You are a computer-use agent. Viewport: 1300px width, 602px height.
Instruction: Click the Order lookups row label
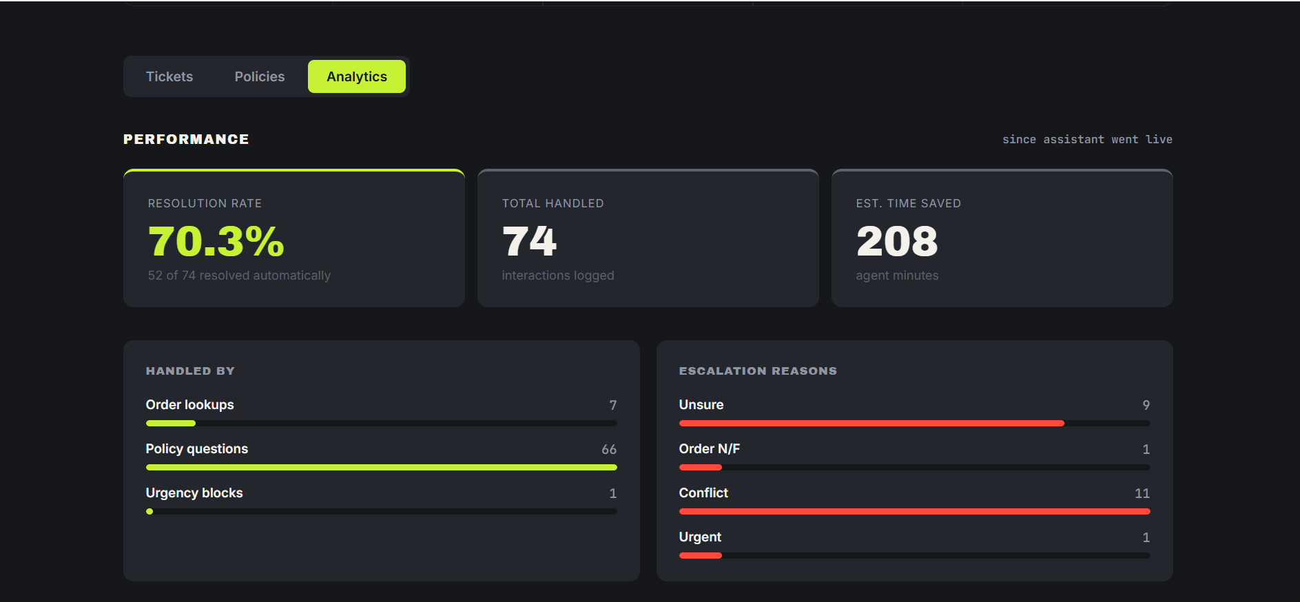click(x=190, y=405)
